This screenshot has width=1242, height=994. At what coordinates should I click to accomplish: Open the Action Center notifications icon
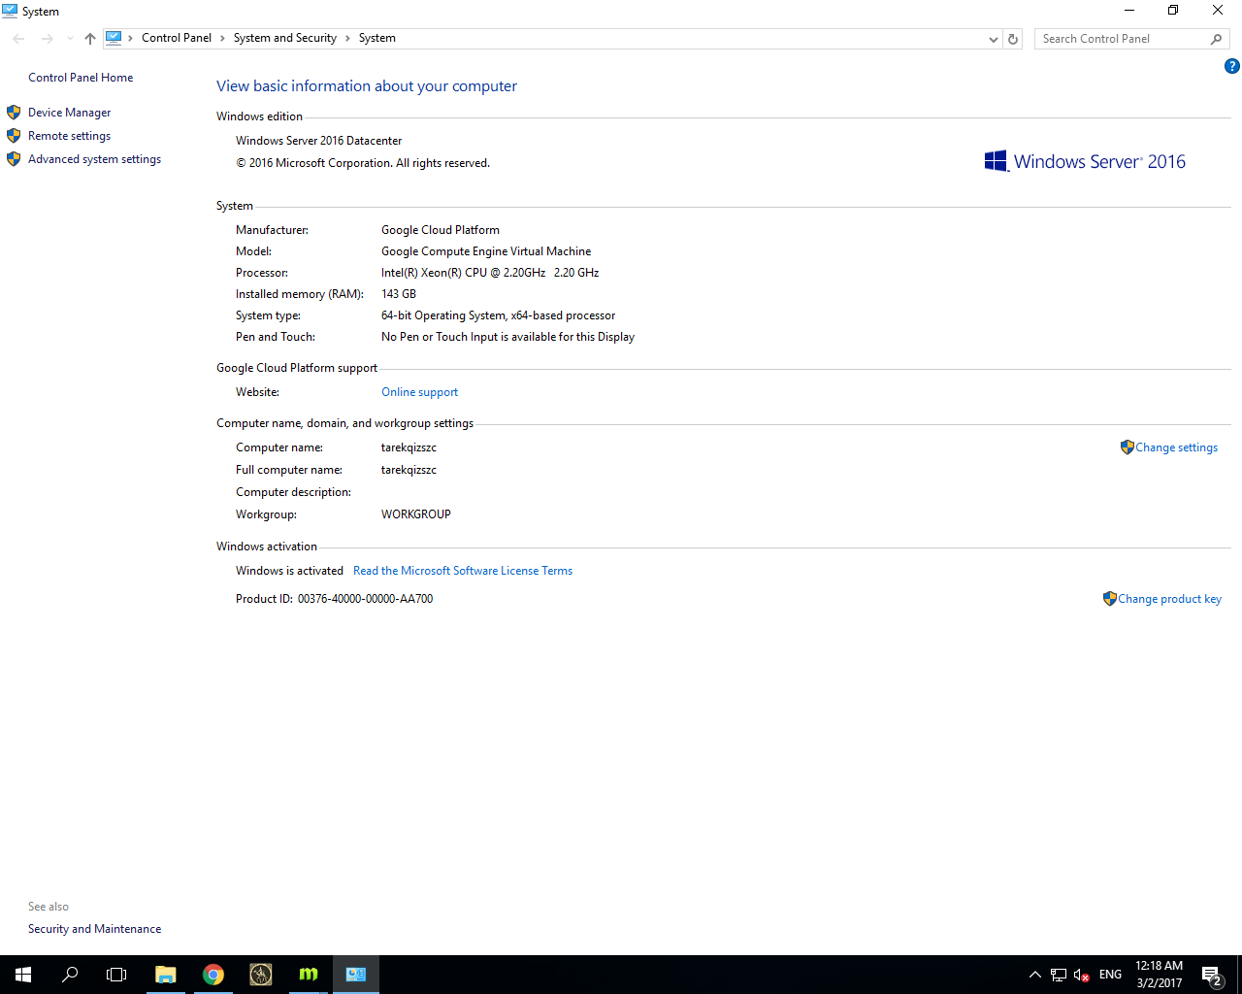pos(1212,975)
